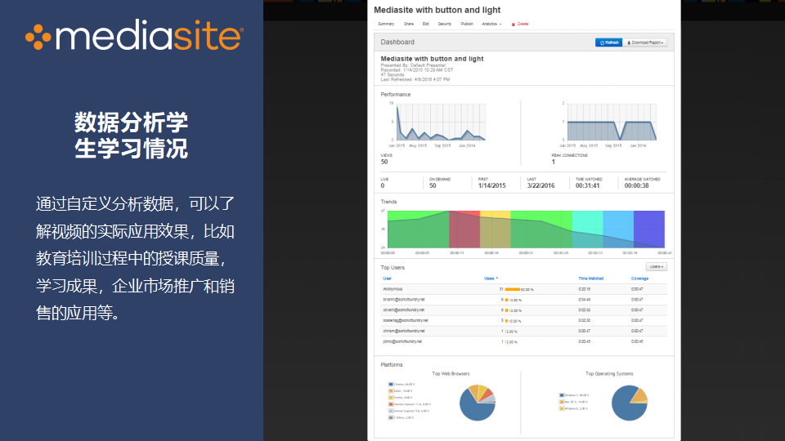785x441 pixels.
Task: Sort table by Time Watched column
Action: point(590,278)
